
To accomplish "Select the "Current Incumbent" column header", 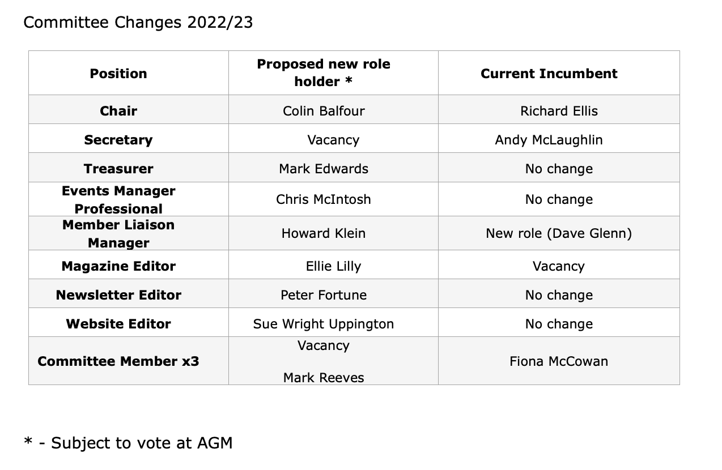I will click(x=549, y=74).
